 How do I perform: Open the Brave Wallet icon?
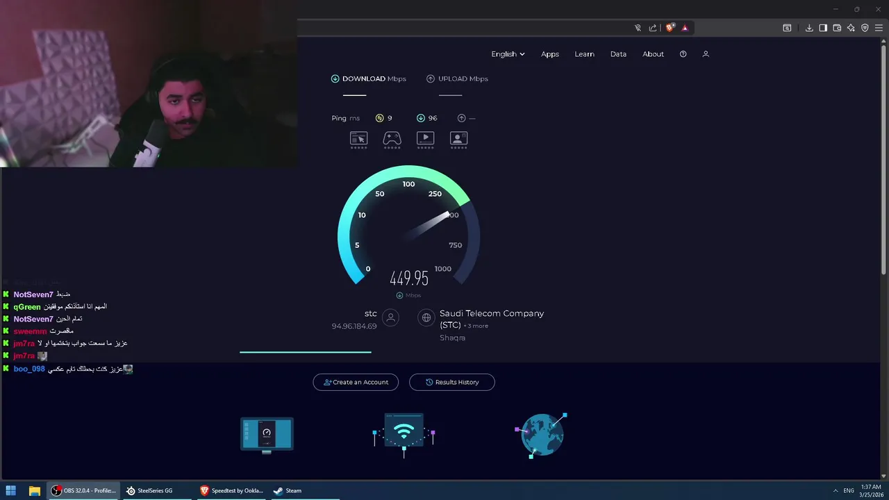[x=837, y=28]
